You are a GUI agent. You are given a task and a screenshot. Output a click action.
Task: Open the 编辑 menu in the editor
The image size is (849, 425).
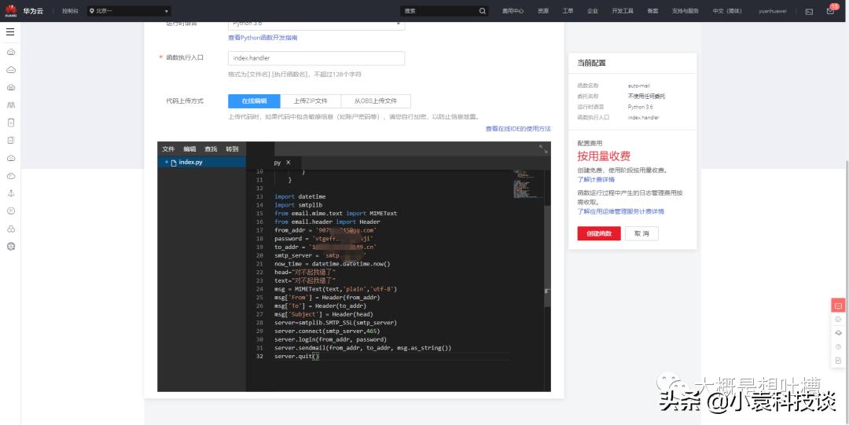coord(189,149)
